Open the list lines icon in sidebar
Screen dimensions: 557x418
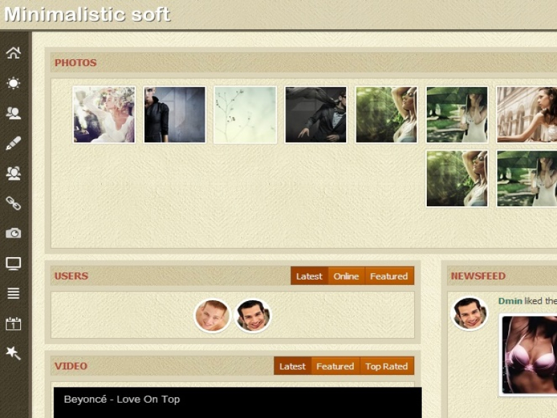click(13, 293)
